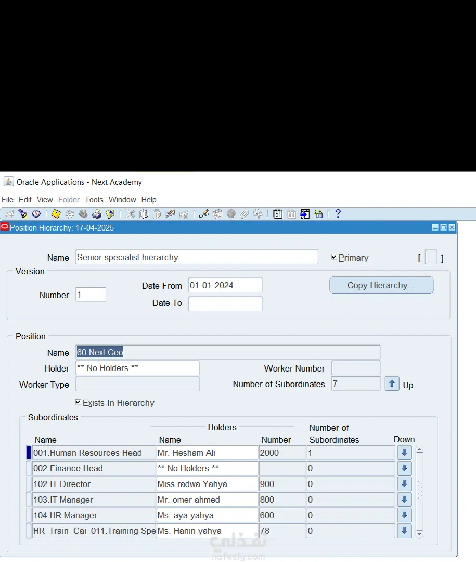The height and width of the screenshot is (562, 476).
Task: Click the Java icon in the title bar
Action: (x=8, y=182)
